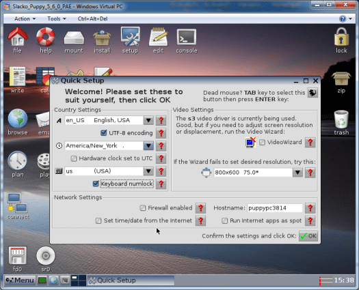Show help for Run Internet apps as spot
The width and height of the screenshot is (359, 290).
point(310,221)
